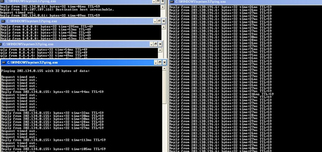The width and height of the screenshot is (322, 152).
Task: Click the 203.130.196.6 reply with time=60ms
Action: pos(220,148)
